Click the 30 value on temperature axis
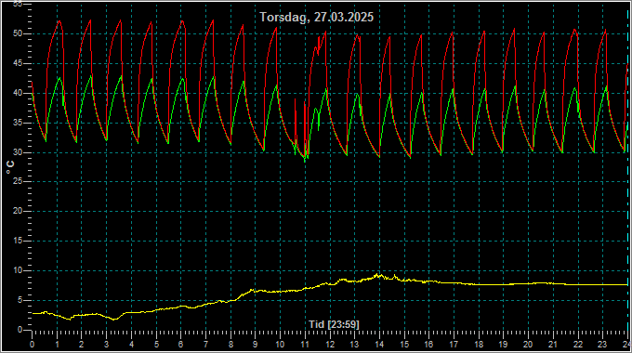 18,152
